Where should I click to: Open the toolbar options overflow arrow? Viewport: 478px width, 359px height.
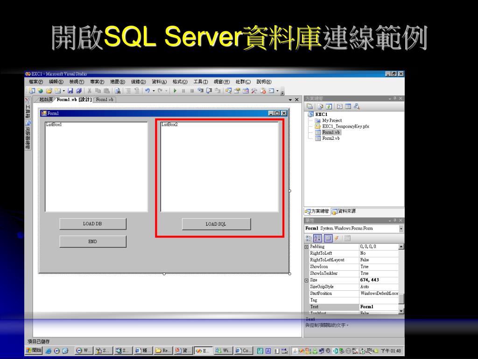[x=282, y=92]
